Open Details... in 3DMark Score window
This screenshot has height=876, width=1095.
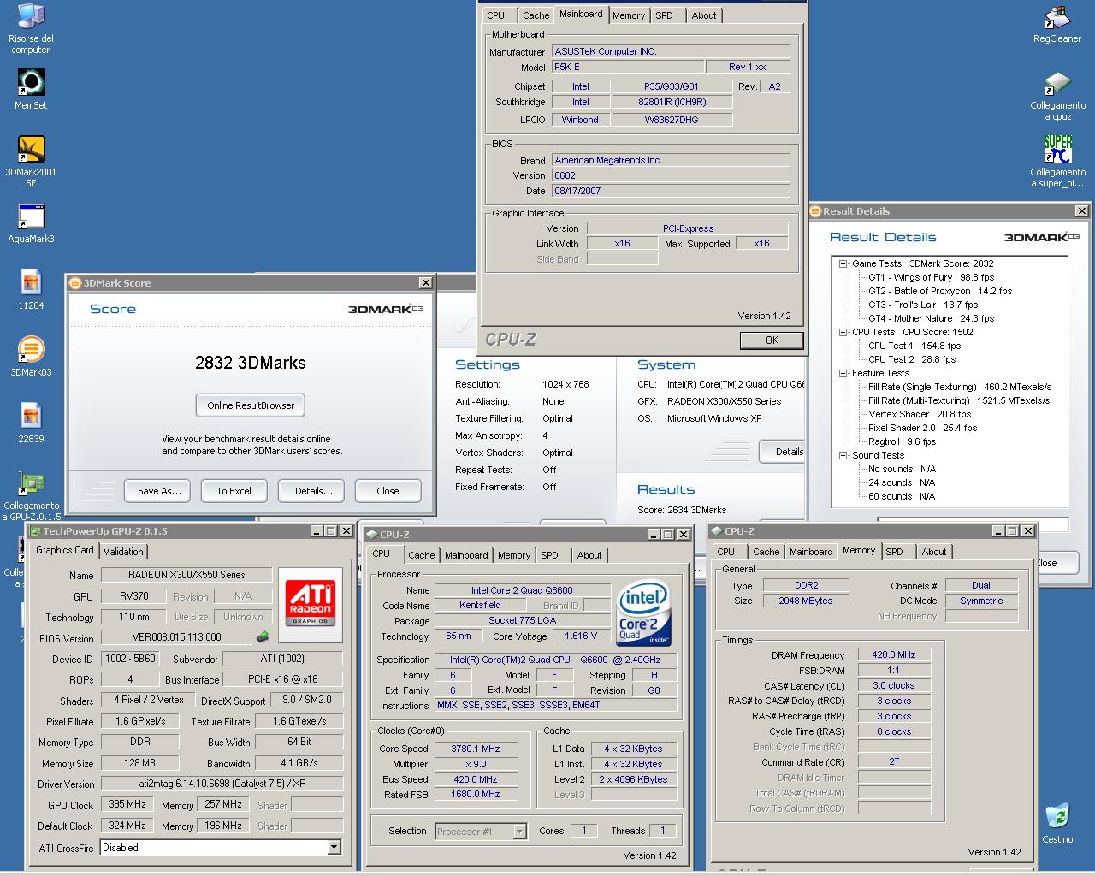tap(313, 491)
